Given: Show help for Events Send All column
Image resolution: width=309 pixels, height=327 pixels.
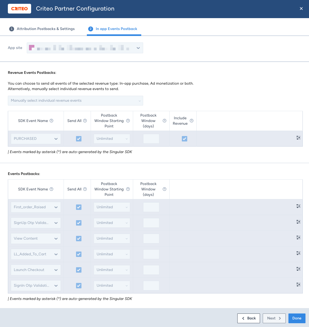Looking at the screenshot, I should pyautogui.click(x=85, y=189).
